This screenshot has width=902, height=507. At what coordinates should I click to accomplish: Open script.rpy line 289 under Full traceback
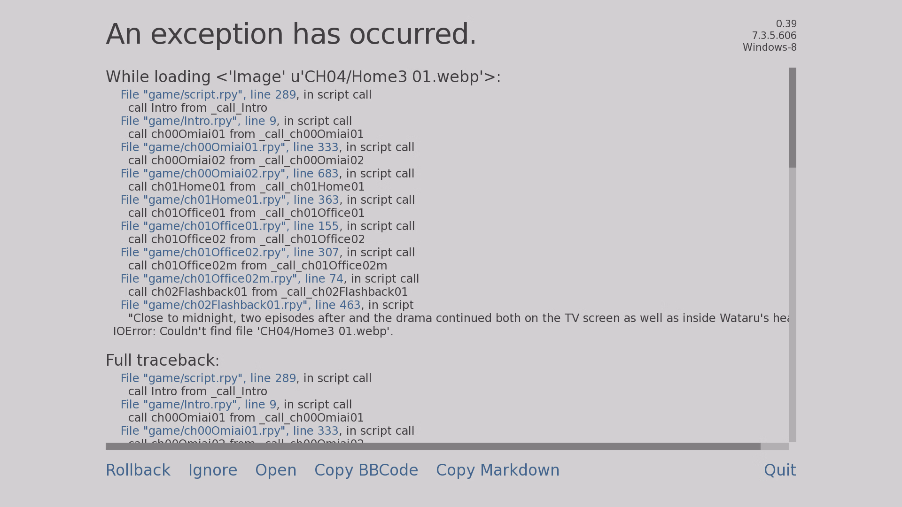[x=208, y=378]
